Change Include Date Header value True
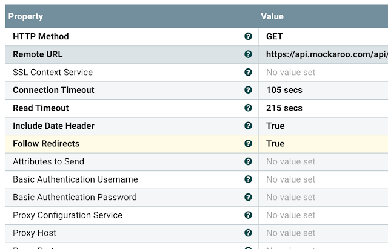Viewport: 388px width, 249px height. tap(275, 126)
